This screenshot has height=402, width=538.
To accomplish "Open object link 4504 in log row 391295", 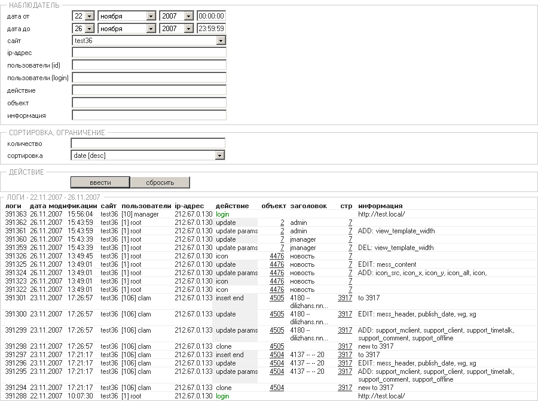I will 277,371.
